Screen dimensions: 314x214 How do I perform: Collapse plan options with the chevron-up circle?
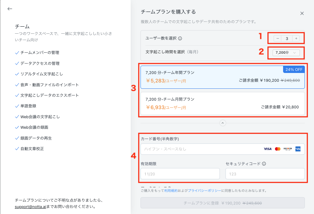coord(223,123)
